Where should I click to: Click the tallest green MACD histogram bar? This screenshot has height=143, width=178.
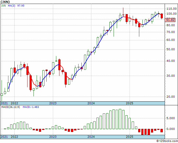(120, 119)
